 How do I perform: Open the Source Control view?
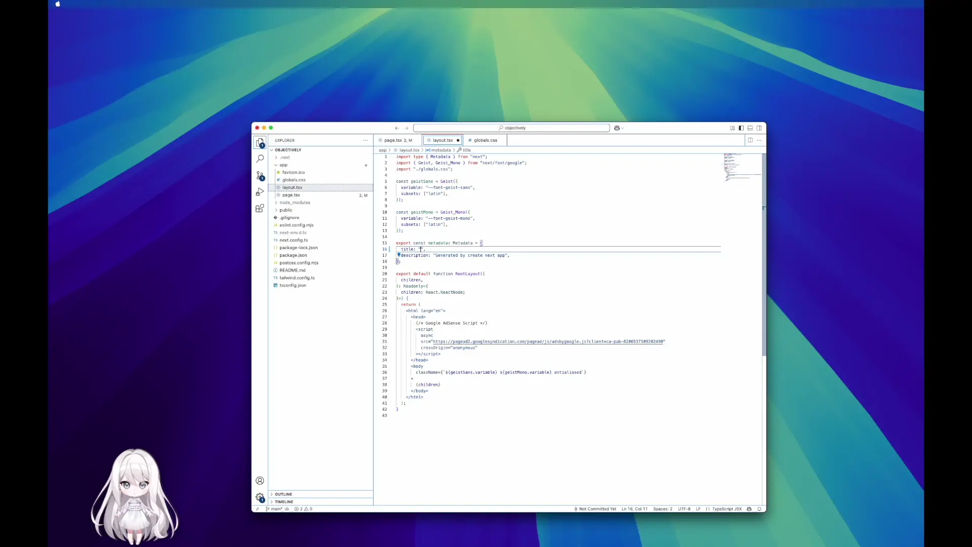tap(260, 176)
